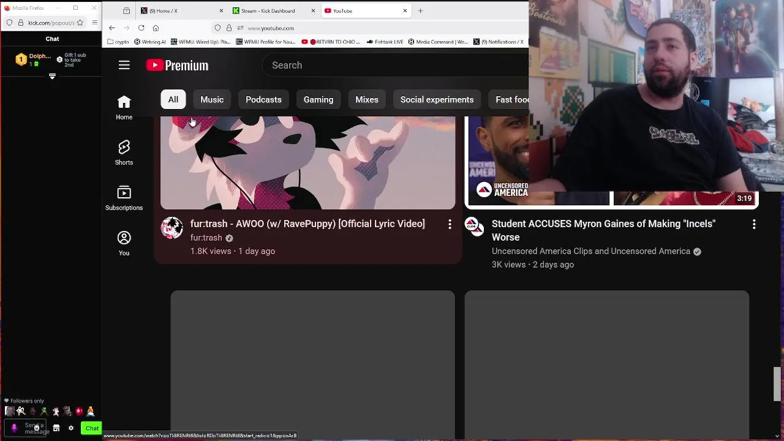Image resolution: width=784 pixels, height=441 pixels.
Task: Click the red egg emote in chat quick emotes
Action: coord(78,411)
